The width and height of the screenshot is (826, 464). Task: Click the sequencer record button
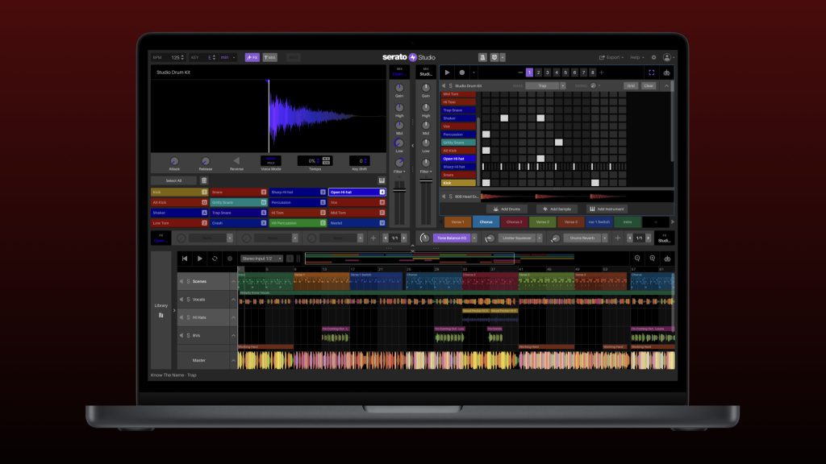coord(462,72)
